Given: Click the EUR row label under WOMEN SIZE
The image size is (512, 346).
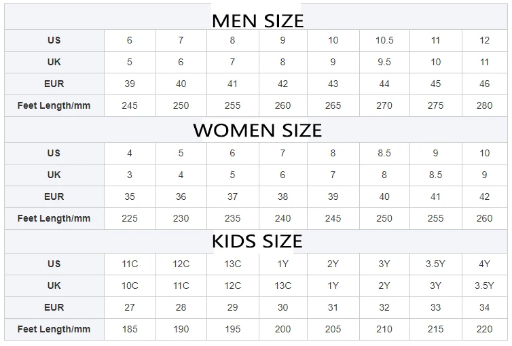Looking at the screenshot, I should [x=54, y=196].
